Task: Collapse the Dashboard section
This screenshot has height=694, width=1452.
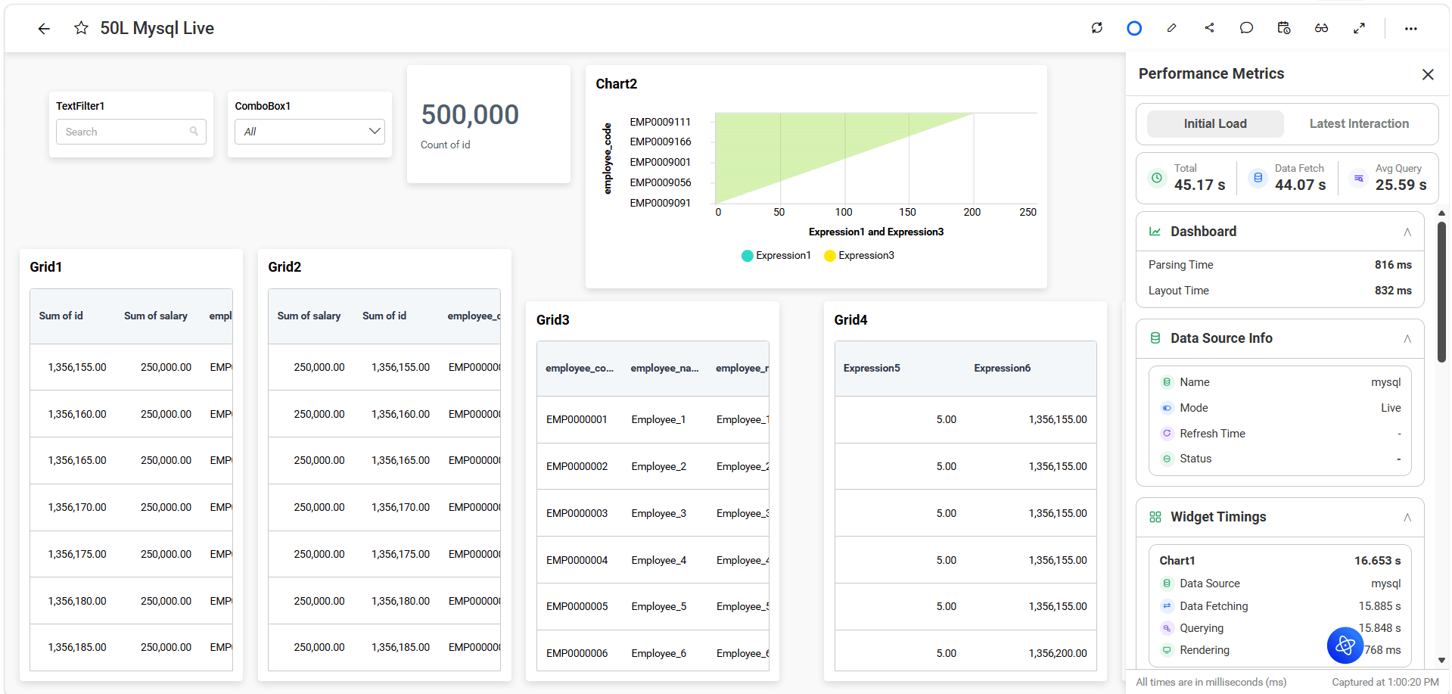Action: tap(1407, 232)
